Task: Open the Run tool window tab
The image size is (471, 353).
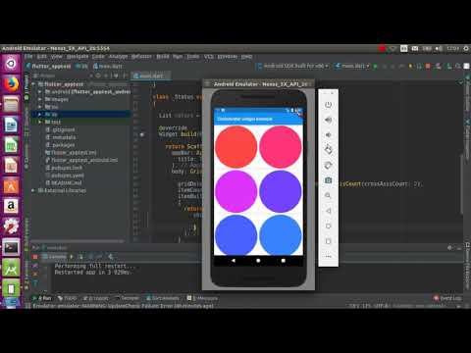Action: click(x=42, y=298)
